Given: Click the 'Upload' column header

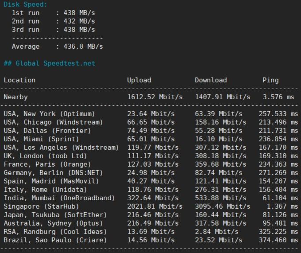Looking at the screenshot, I should [139, 80].
